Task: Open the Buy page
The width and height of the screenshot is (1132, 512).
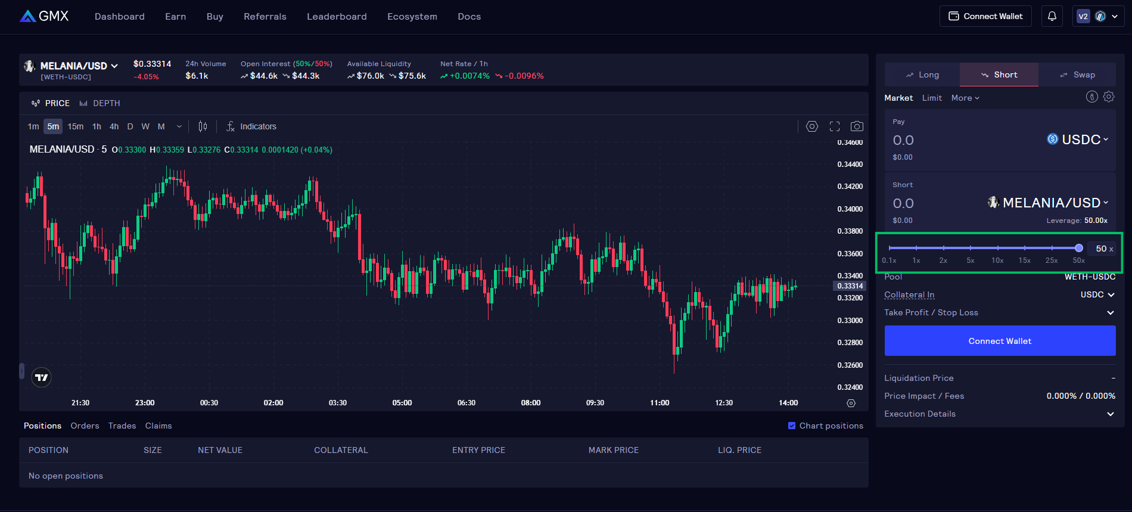Action: point(215,17)
